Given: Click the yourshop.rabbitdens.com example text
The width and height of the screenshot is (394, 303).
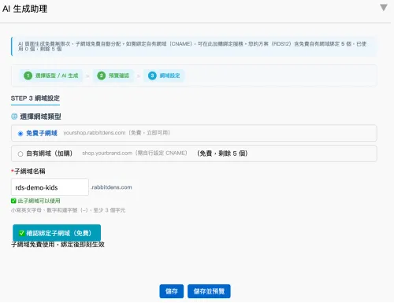Looking at the screenshot, I should [95, 133].
